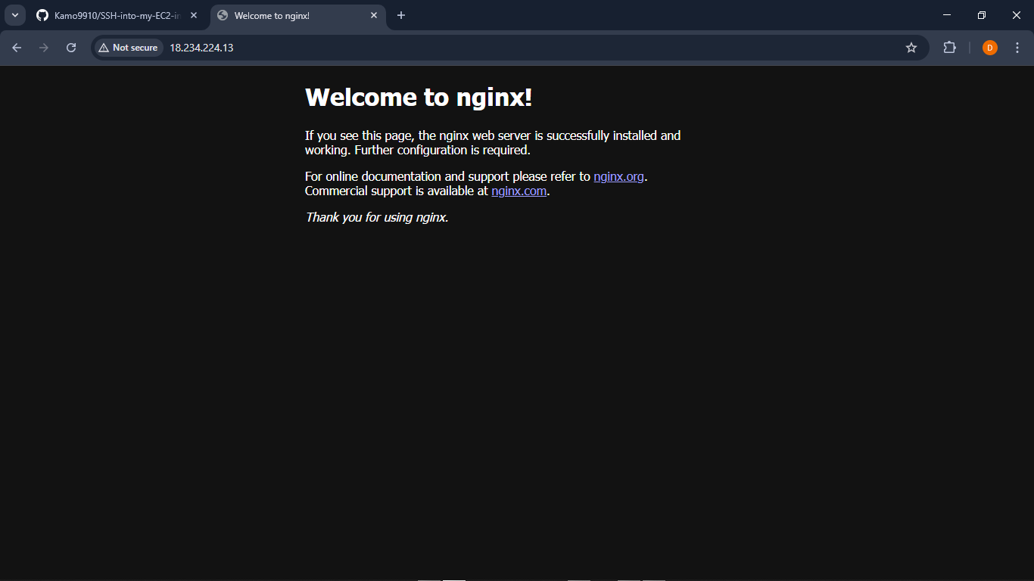1034x581 pixels.
Task: Click the reload page icon
Action: coord(70,47)
